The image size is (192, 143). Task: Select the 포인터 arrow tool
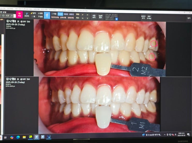pyautogui.click(x=27, y=15)
